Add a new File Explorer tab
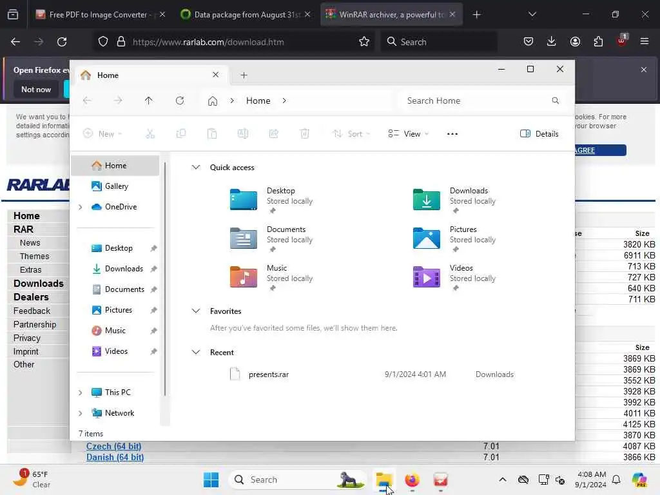This screenshot has height=495, width=660. point(244,75)
